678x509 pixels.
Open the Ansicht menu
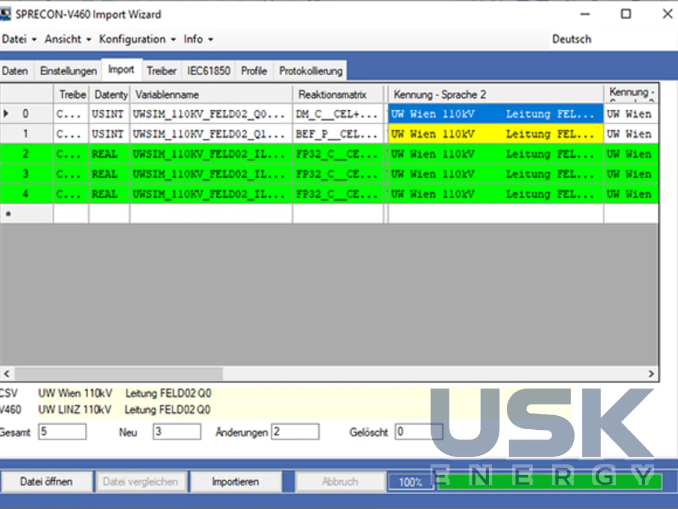pos(68,39)
